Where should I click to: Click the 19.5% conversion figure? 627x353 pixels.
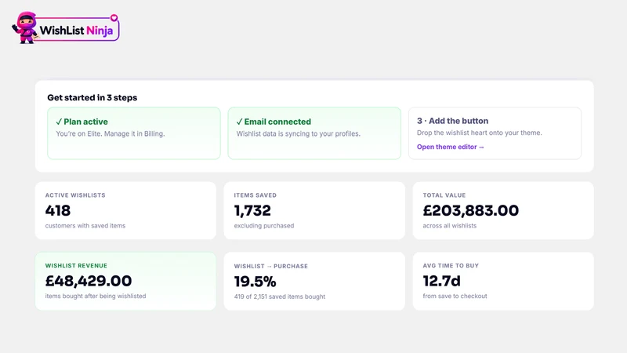click(256, 282)
